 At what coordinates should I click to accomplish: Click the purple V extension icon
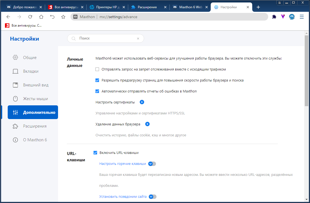coord(283,17)
